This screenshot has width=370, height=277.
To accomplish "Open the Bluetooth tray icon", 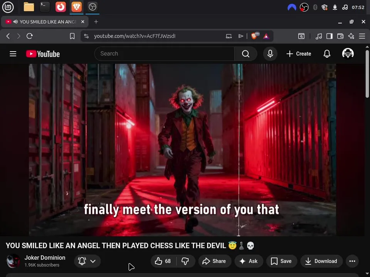I will tap(315, 7).
